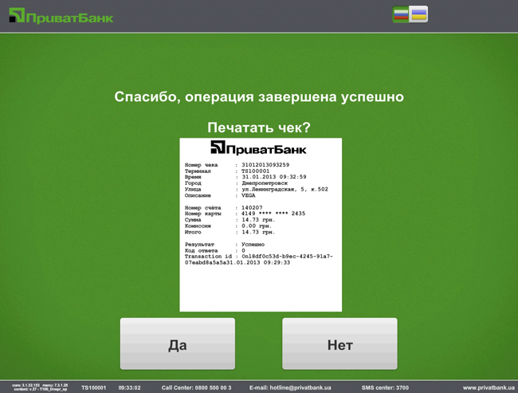Open the www.privatbank.ua website link
Screen dimensions: 518x393
point(489,387)
